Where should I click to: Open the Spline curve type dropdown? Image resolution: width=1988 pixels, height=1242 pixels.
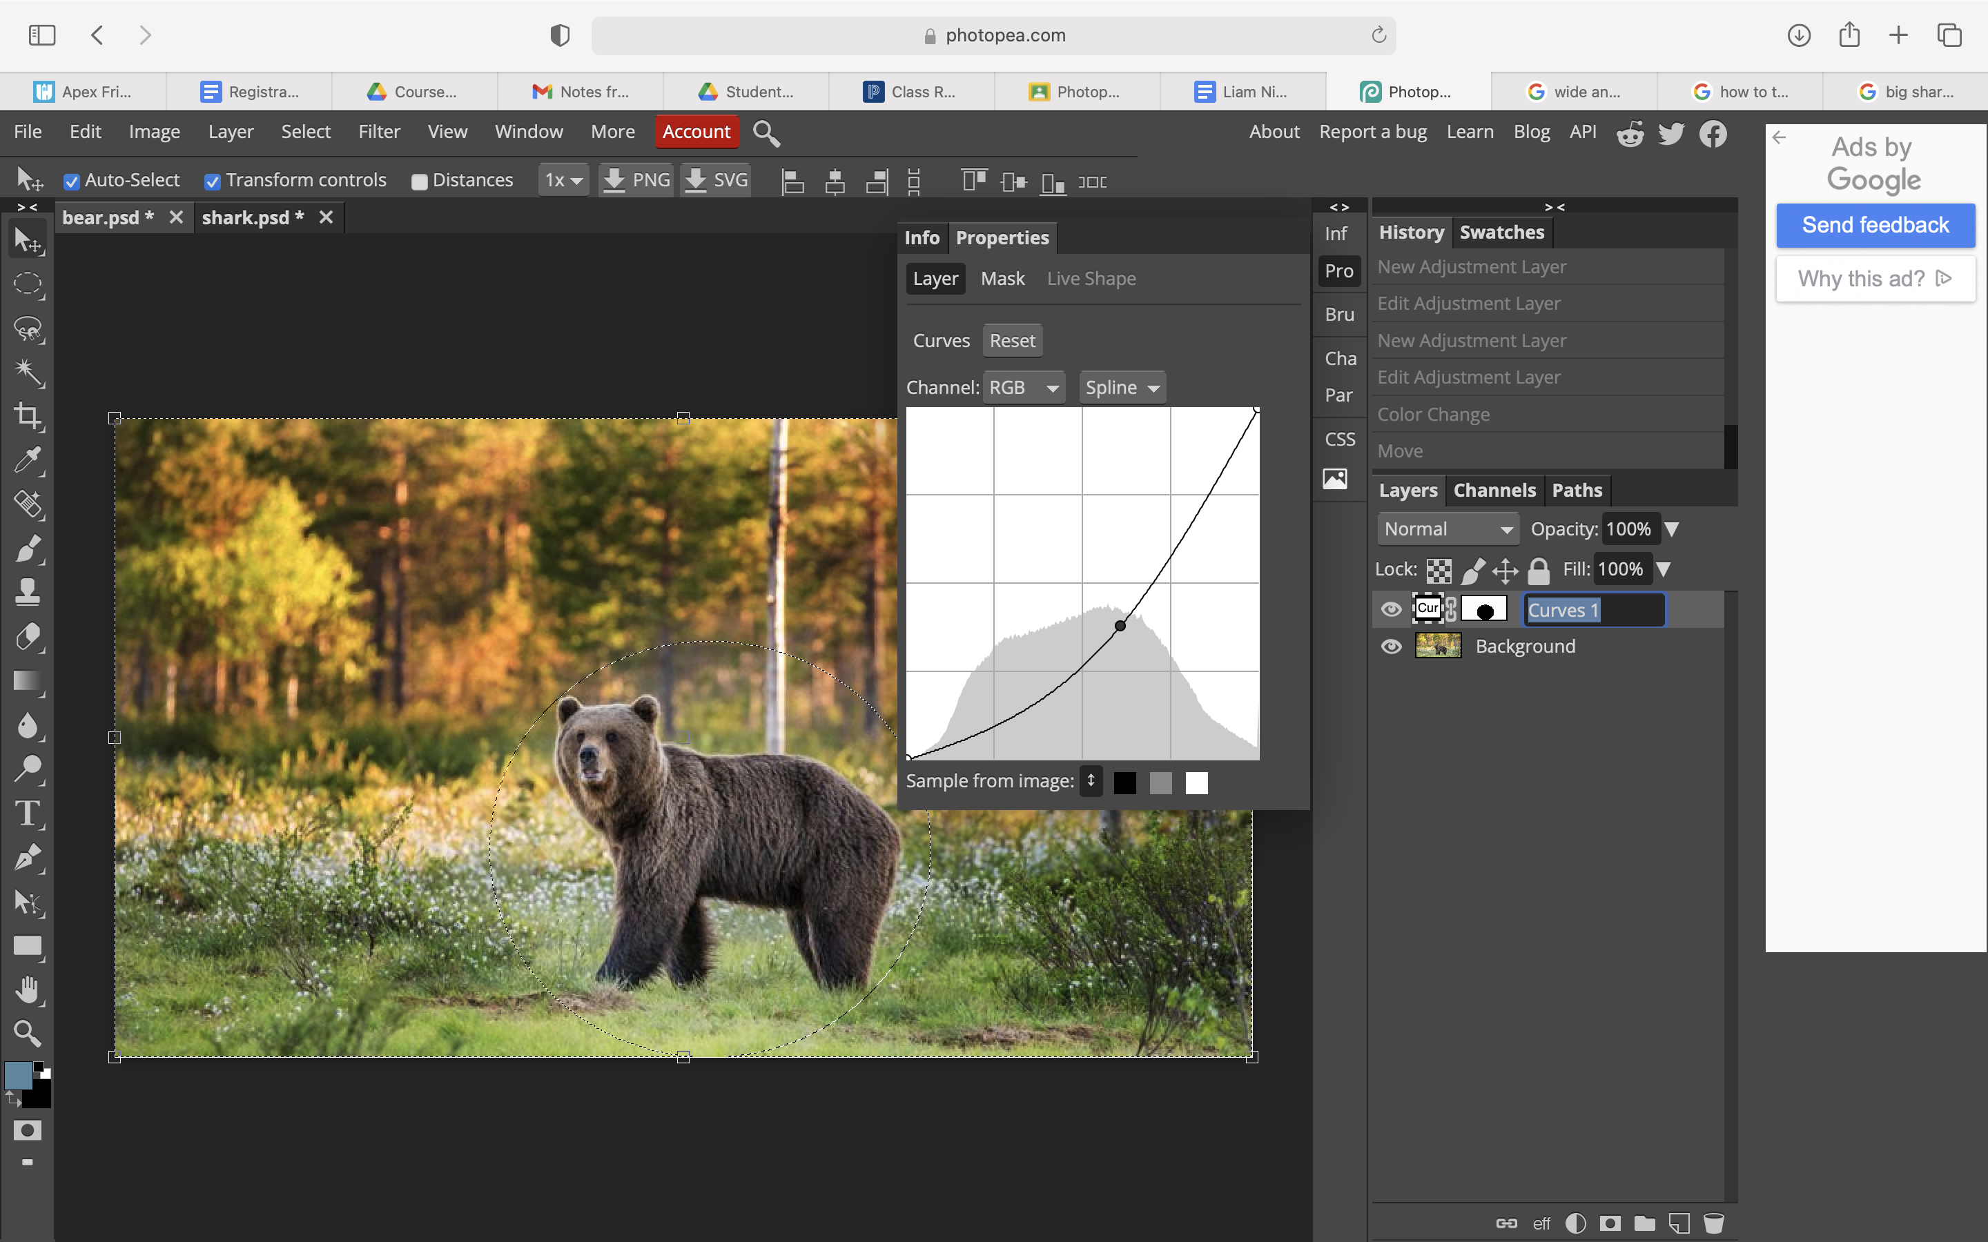(1122, 388)
